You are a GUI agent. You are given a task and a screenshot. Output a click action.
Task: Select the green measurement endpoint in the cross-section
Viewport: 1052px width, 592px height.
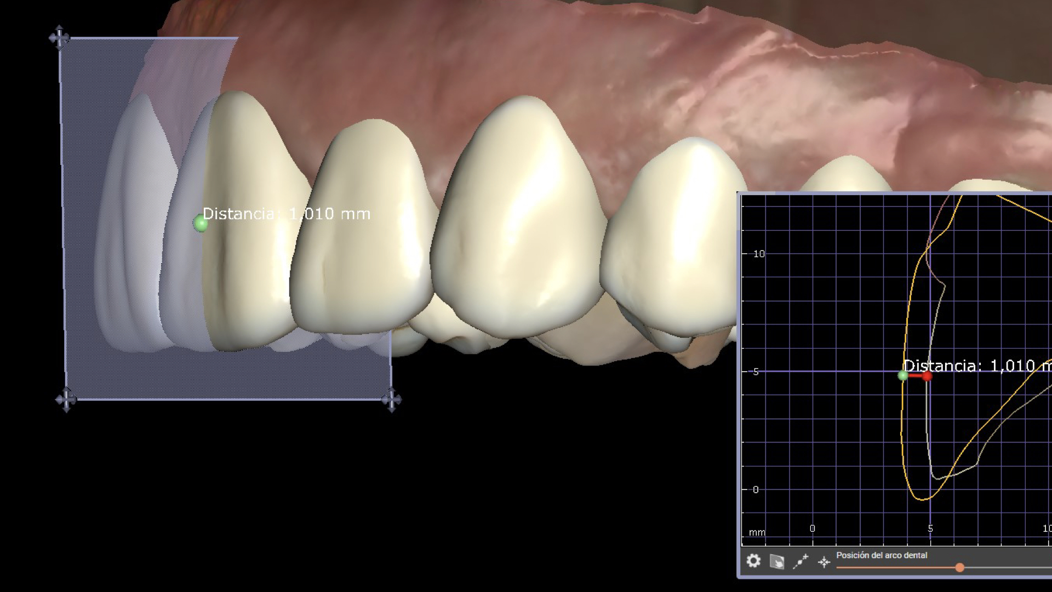(x=902, y=375)
